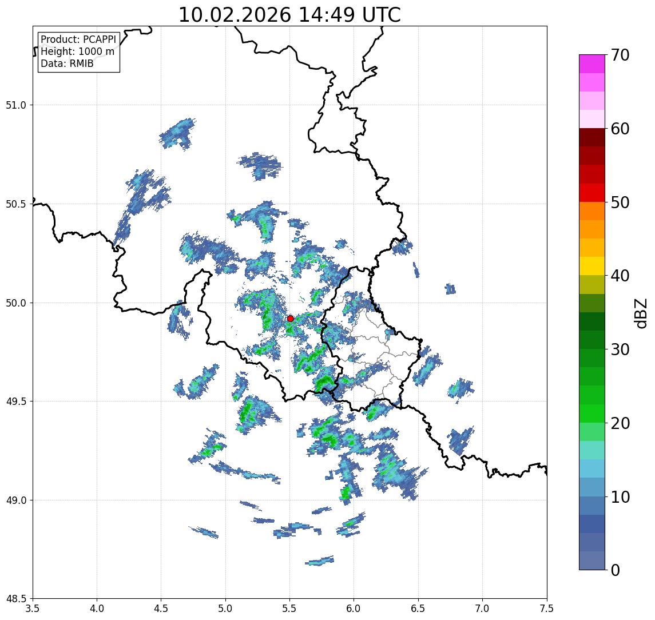Click the colorbar tick label "50"
The image size is (655, 620).
tap(620, 202)
